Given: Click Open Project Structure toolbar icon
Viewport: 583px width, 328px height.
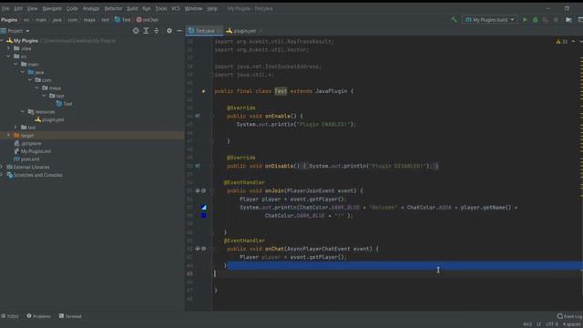Looking at the screenshot, I should (568, 19).
